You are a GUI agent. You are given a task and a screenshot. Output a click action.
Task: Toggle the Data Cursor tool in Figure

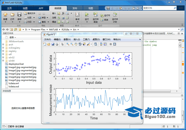coord(84,44)
